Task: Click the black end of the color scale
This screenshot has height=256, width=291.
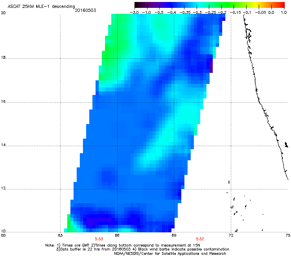Action: tap(137, 5)
